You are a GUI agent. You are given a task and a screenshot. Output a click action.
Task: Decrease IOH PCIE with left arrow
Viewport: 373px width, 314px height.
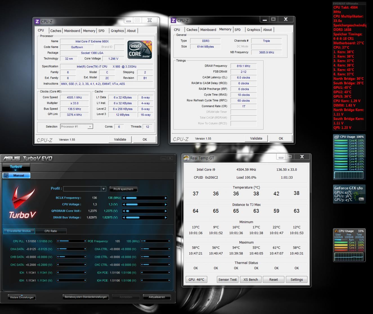click(142, 280)
